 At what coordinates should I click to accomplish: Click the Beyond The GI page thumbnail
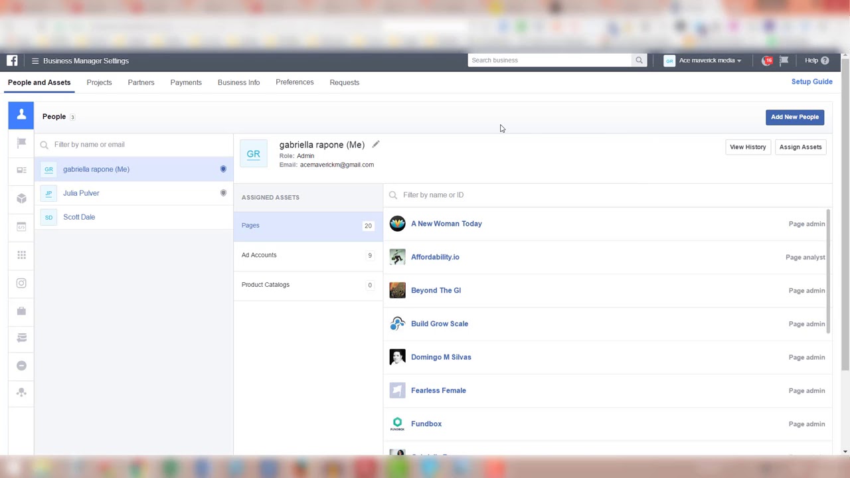pos(397,290)
